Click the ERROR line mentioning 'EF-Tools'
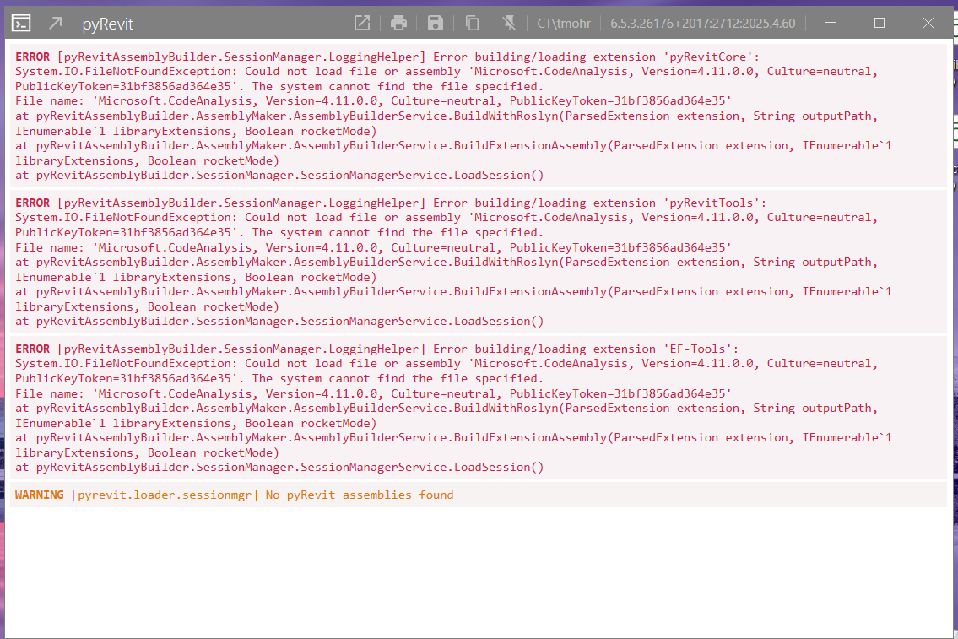Image resolution: width=958 pixels, height=639 pixels. coord(377,349)
